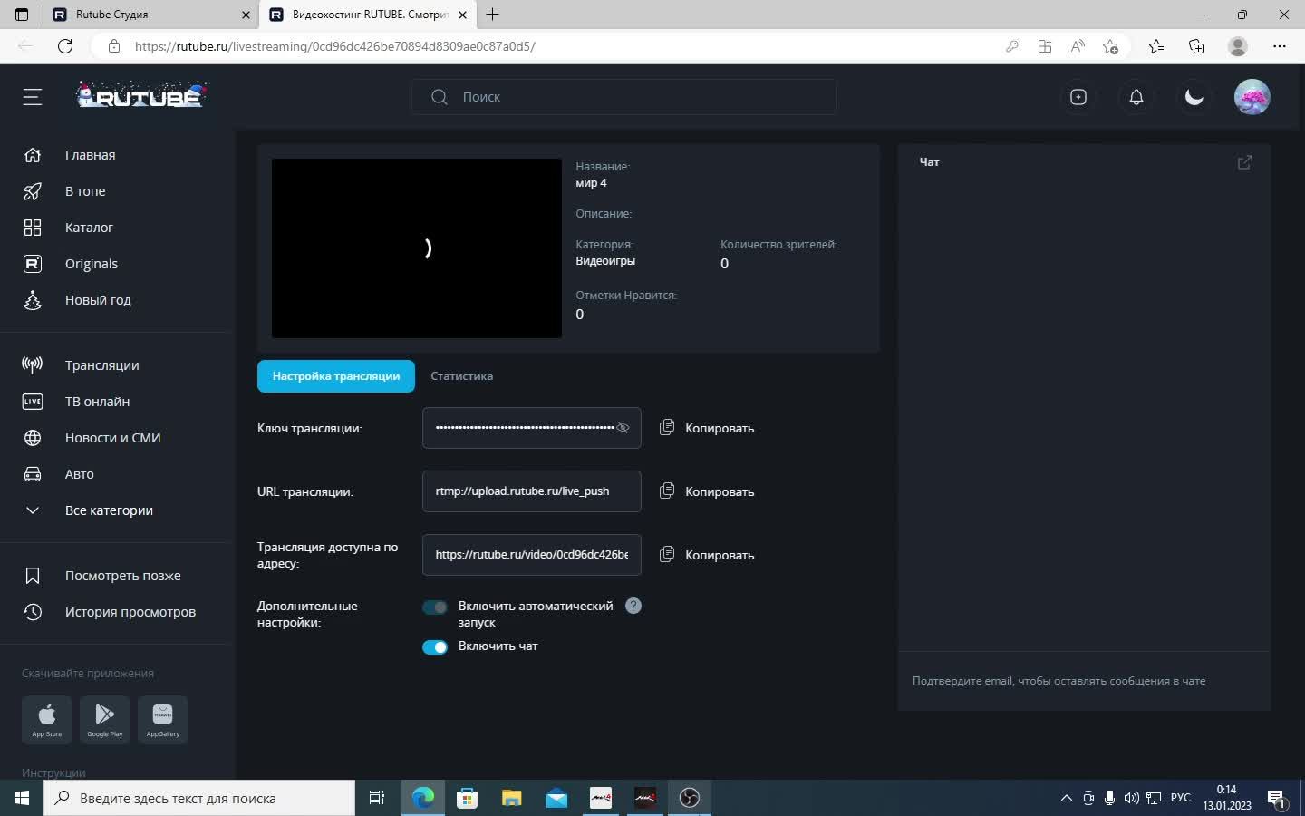Toggle Включить автоматический запуск switch
The width and height of the screenshot is (1305, 816).
coord(435,607)
